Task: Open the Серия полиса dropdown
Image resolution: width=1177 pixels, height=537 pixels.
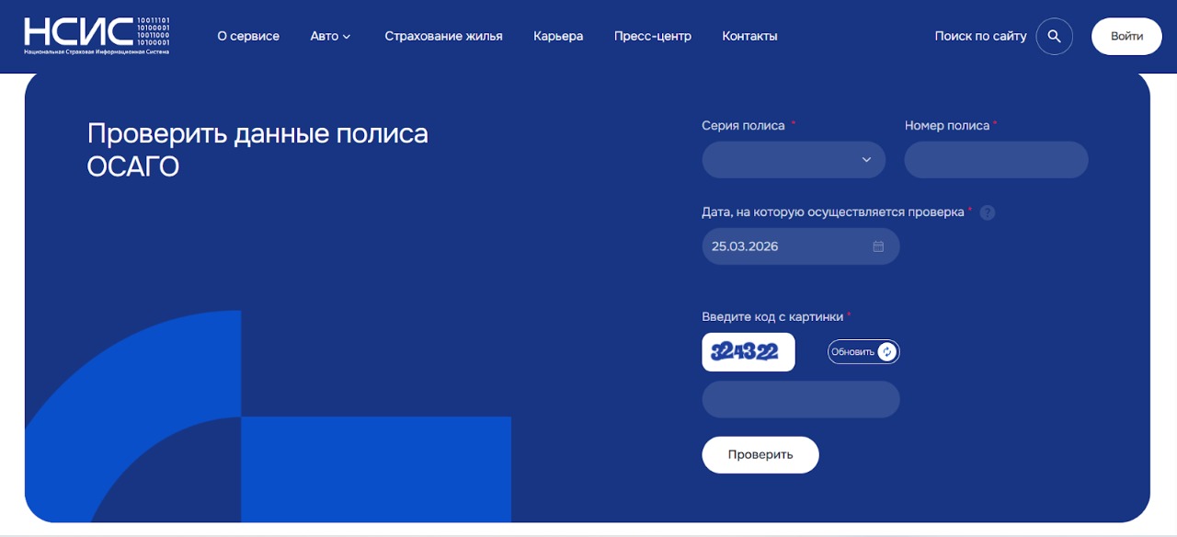Action: [x=794, y=159]
